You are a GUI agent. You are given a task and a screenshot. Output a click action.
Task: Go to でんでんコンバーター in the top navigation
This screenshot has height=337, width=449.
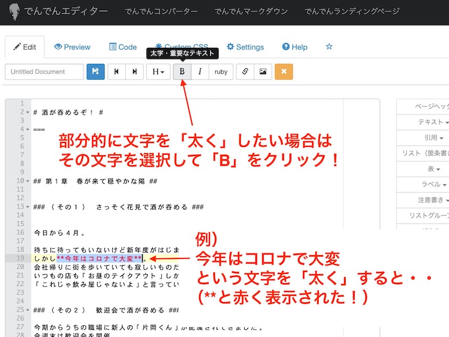[x=161, y=11]
